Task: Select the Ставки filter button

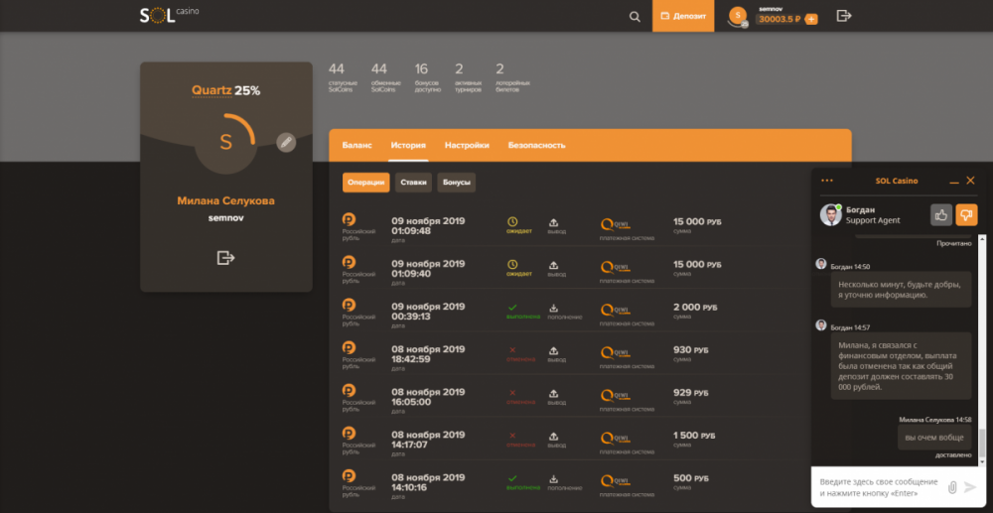Action: point(413,183)
